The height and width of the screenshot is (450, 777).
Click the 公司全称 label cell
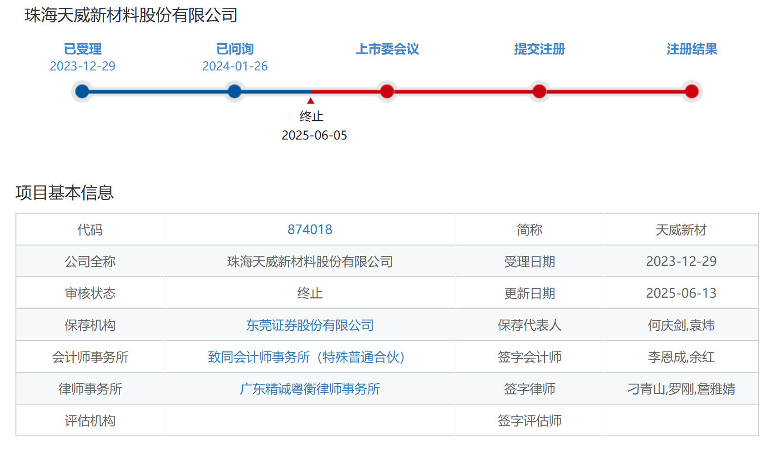point(90,261)
